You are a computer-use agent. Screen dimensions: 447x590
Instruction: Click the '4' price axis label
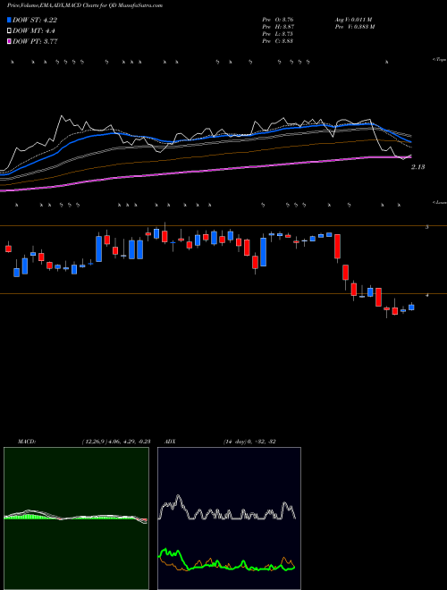[426, 295]
